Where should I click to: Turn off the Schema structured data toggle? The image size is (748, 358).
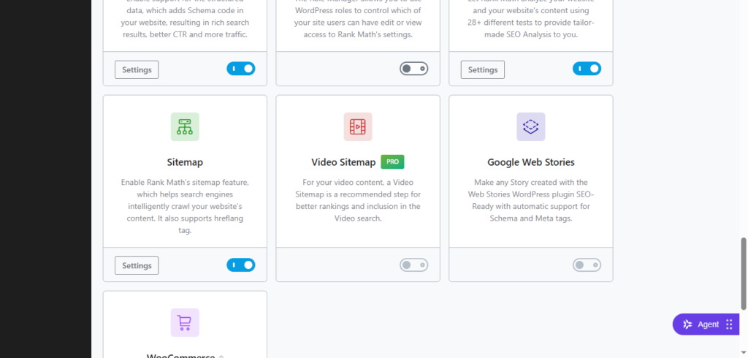[241, 69]
